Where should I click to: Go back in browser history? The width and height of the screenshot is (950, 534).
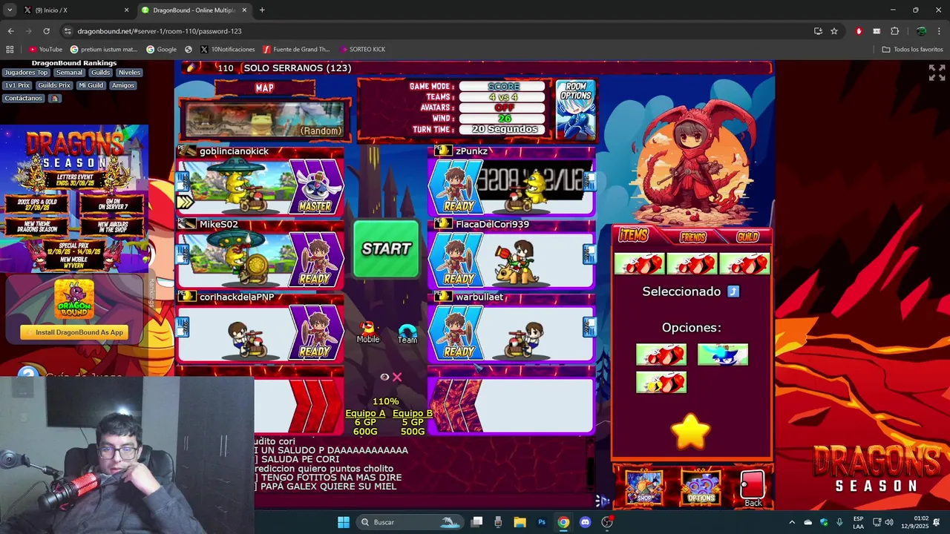(10, 31)
